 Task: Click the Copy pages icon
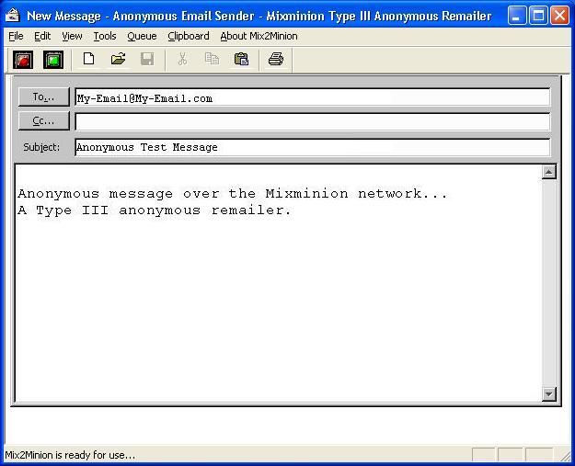tap(212, 59)
